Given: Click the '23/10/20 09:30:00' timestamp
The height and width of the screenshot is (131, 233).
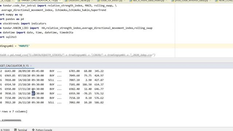Looking at the screenshot, I should [x=31, y=84].
